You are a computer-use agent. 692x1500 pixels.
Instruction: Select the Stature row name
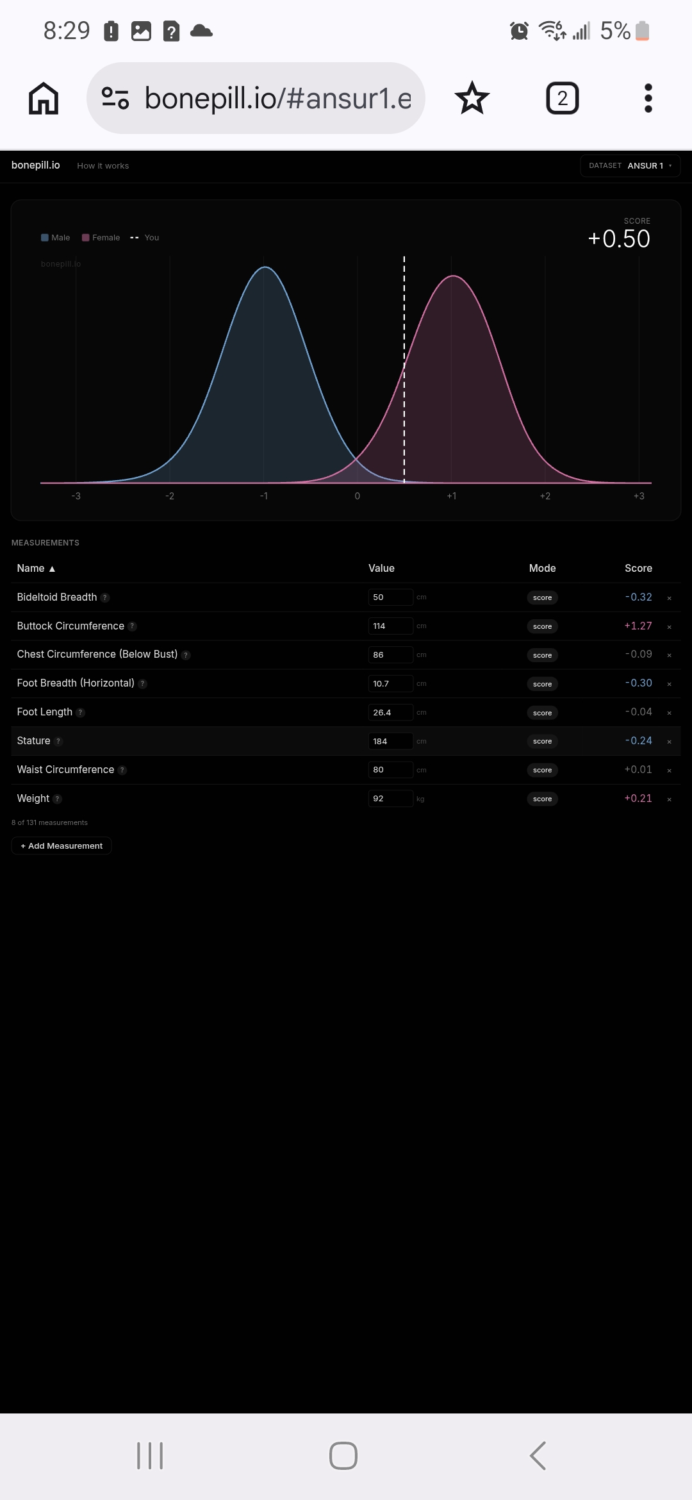(x=33, y=741)
